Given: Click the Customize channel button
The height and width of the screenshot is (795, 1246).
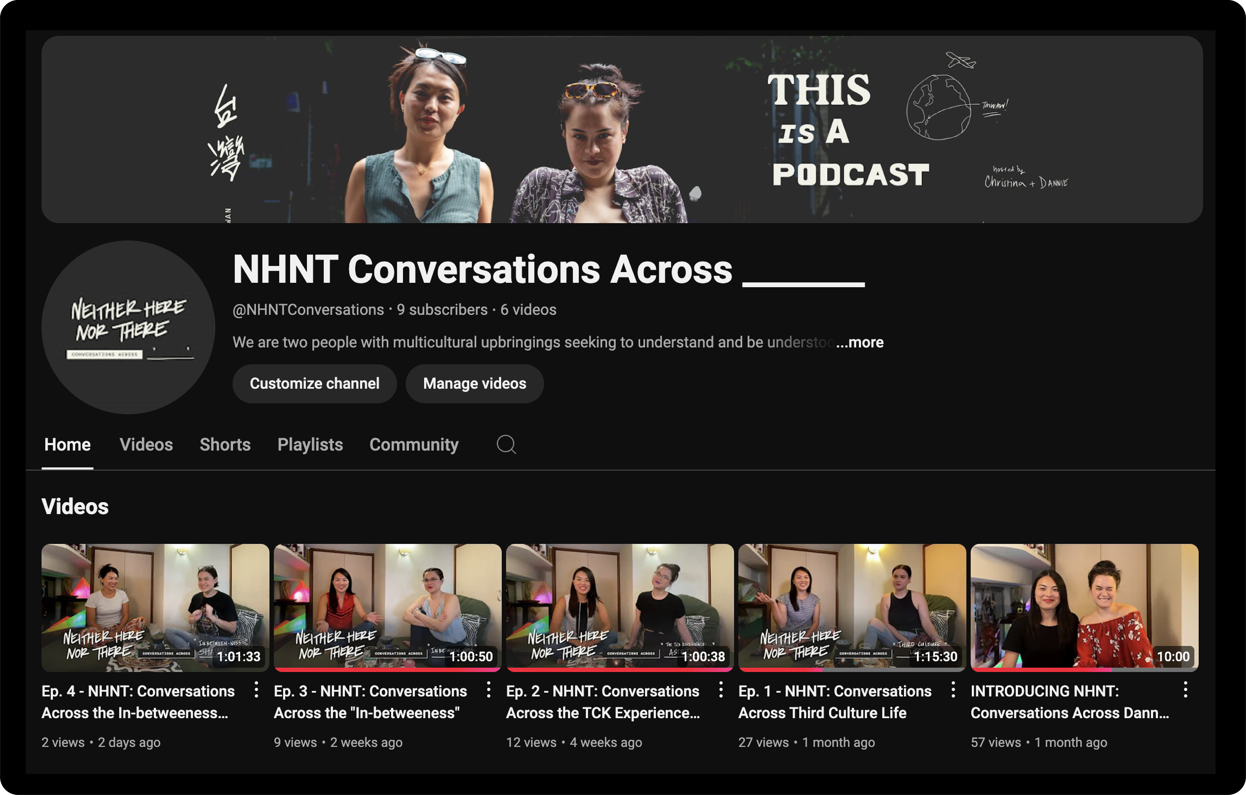Looking at the screenshot, I should pyautogui.click(x=315, y=384).
